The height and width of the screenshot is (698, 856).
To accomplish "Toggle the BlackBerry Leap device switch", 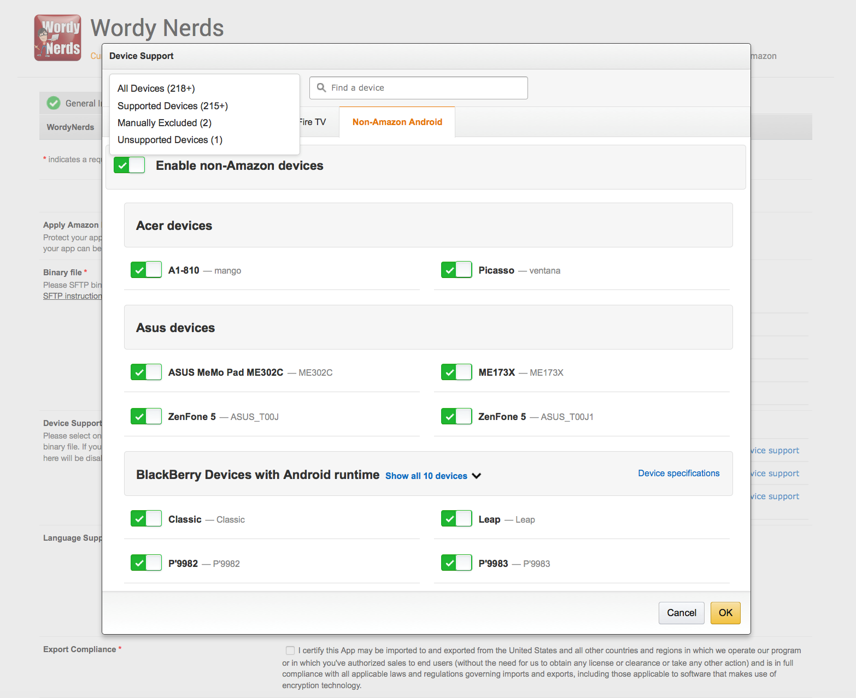I will click(x=456, y=519).
